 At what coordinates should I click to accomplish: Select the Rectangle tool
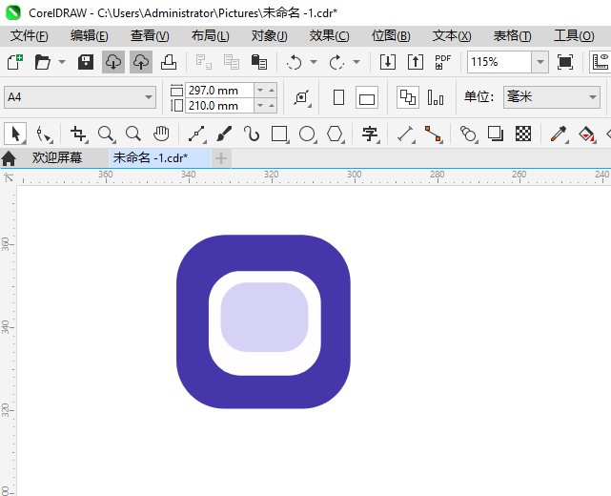click(280, 134)
